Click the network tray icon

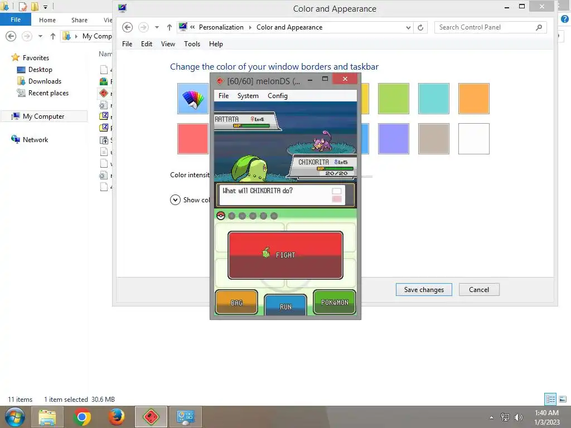[x=505, y=417]
